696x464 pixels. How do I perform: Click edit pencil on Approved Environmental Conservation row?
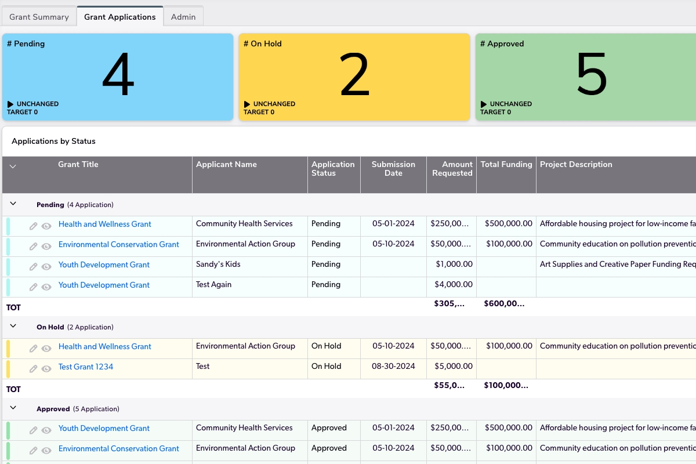click(34, 451)
